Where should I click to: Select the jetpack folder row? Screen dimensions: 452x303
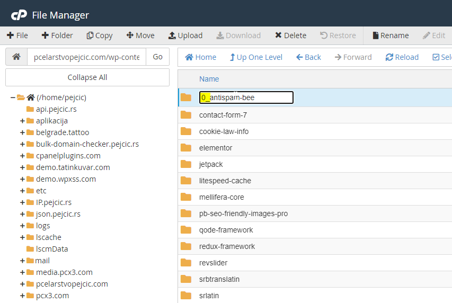click(x=315, y=164)
